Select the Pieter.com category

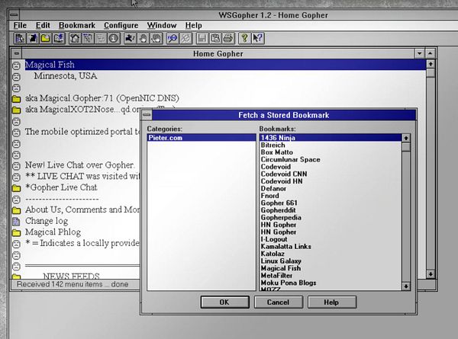202,138
